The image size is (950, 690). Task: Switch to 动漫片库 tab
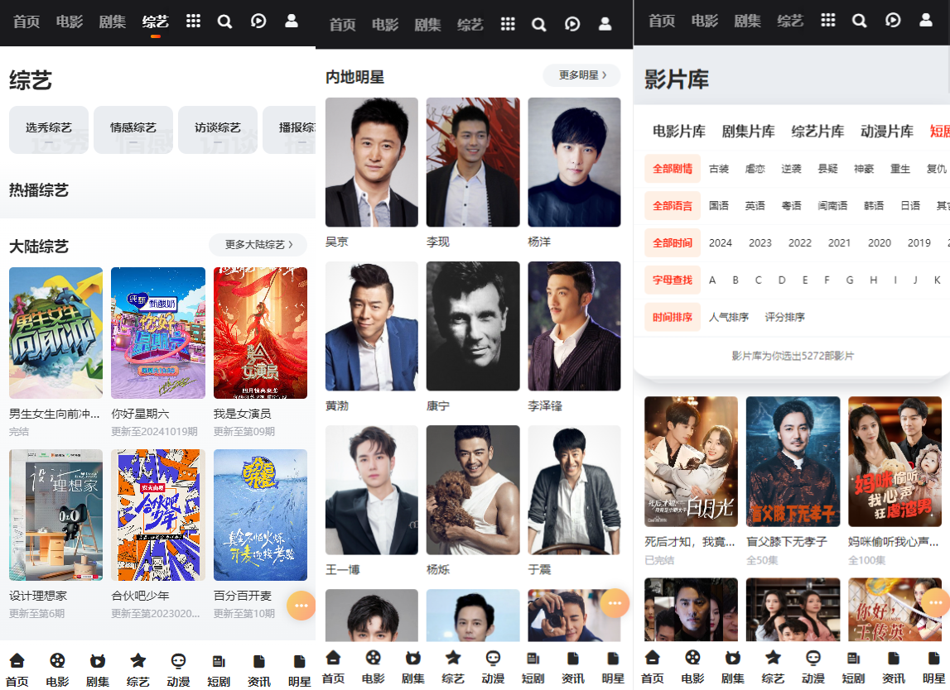(887, 132)
